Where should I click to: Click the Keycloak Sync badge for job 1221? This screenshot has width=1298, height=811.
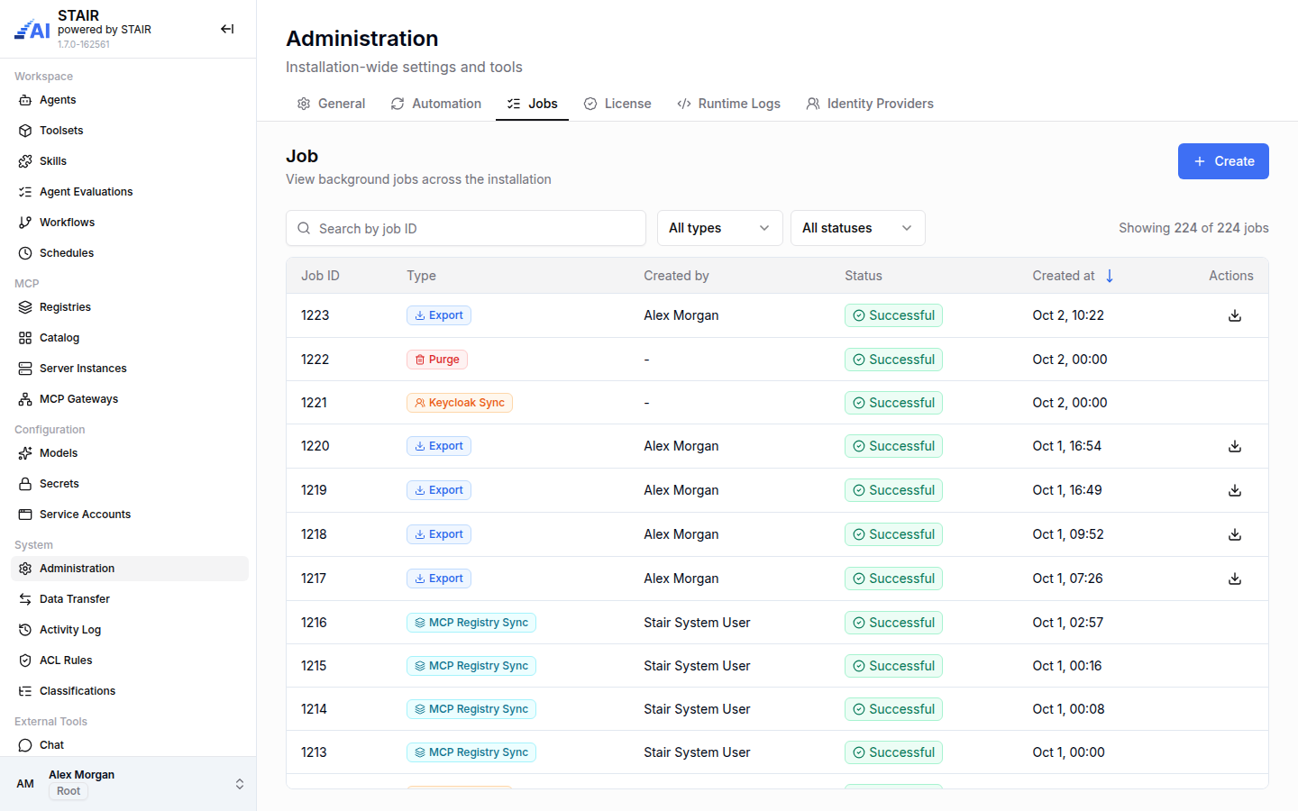point(460,403)
